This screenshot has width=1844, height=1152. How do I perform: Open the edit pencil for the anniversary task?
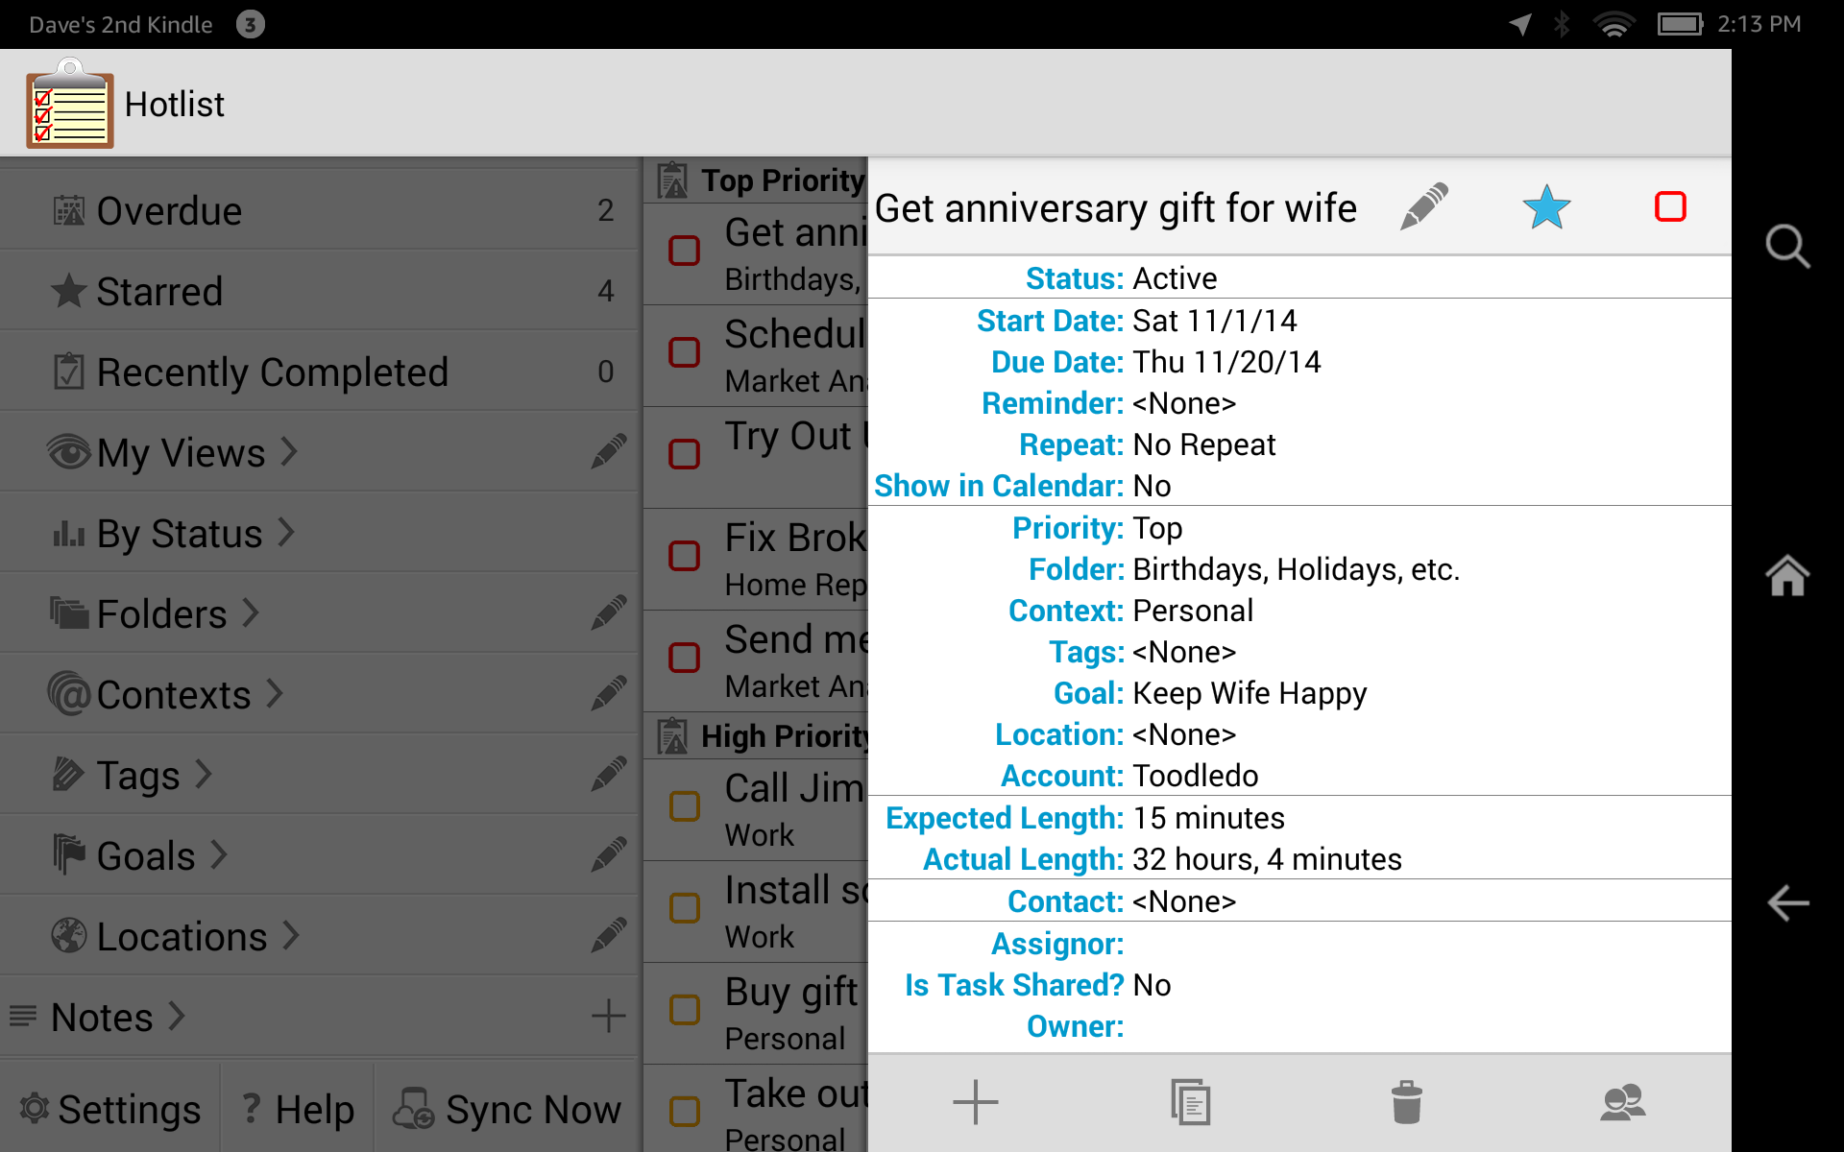(1423, 205)
